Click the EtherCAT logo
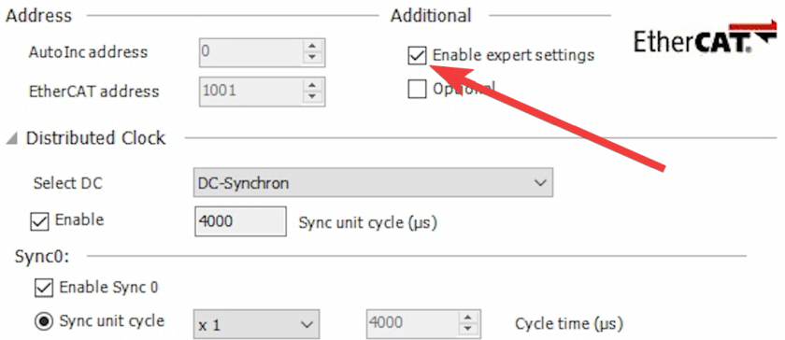This screenshot has height=340, width=785. (705, 38)
